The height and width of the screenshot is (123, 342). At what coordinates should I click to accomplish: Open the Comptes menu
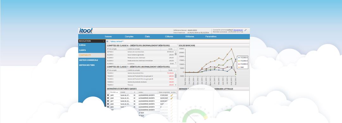click(129, 37)
